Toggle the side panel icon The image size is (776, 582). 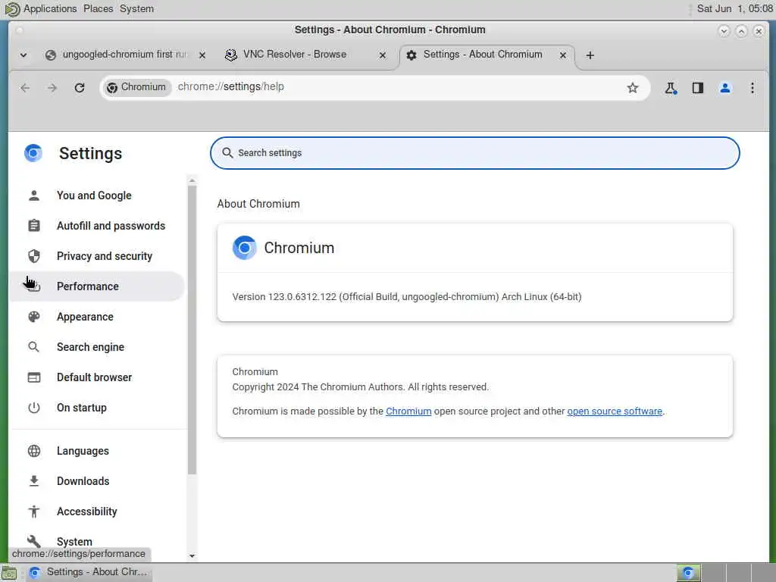tap(697, 88)
